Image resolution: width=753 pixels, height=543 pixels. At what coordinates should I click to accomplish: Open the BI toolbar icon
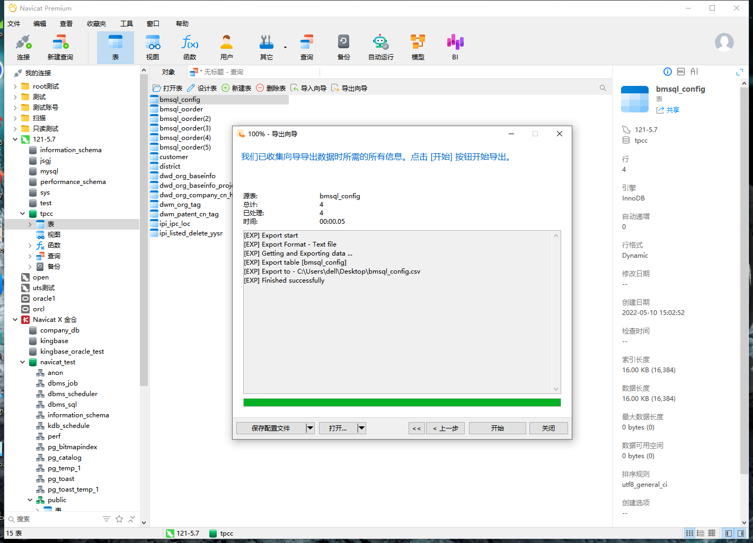455,47
